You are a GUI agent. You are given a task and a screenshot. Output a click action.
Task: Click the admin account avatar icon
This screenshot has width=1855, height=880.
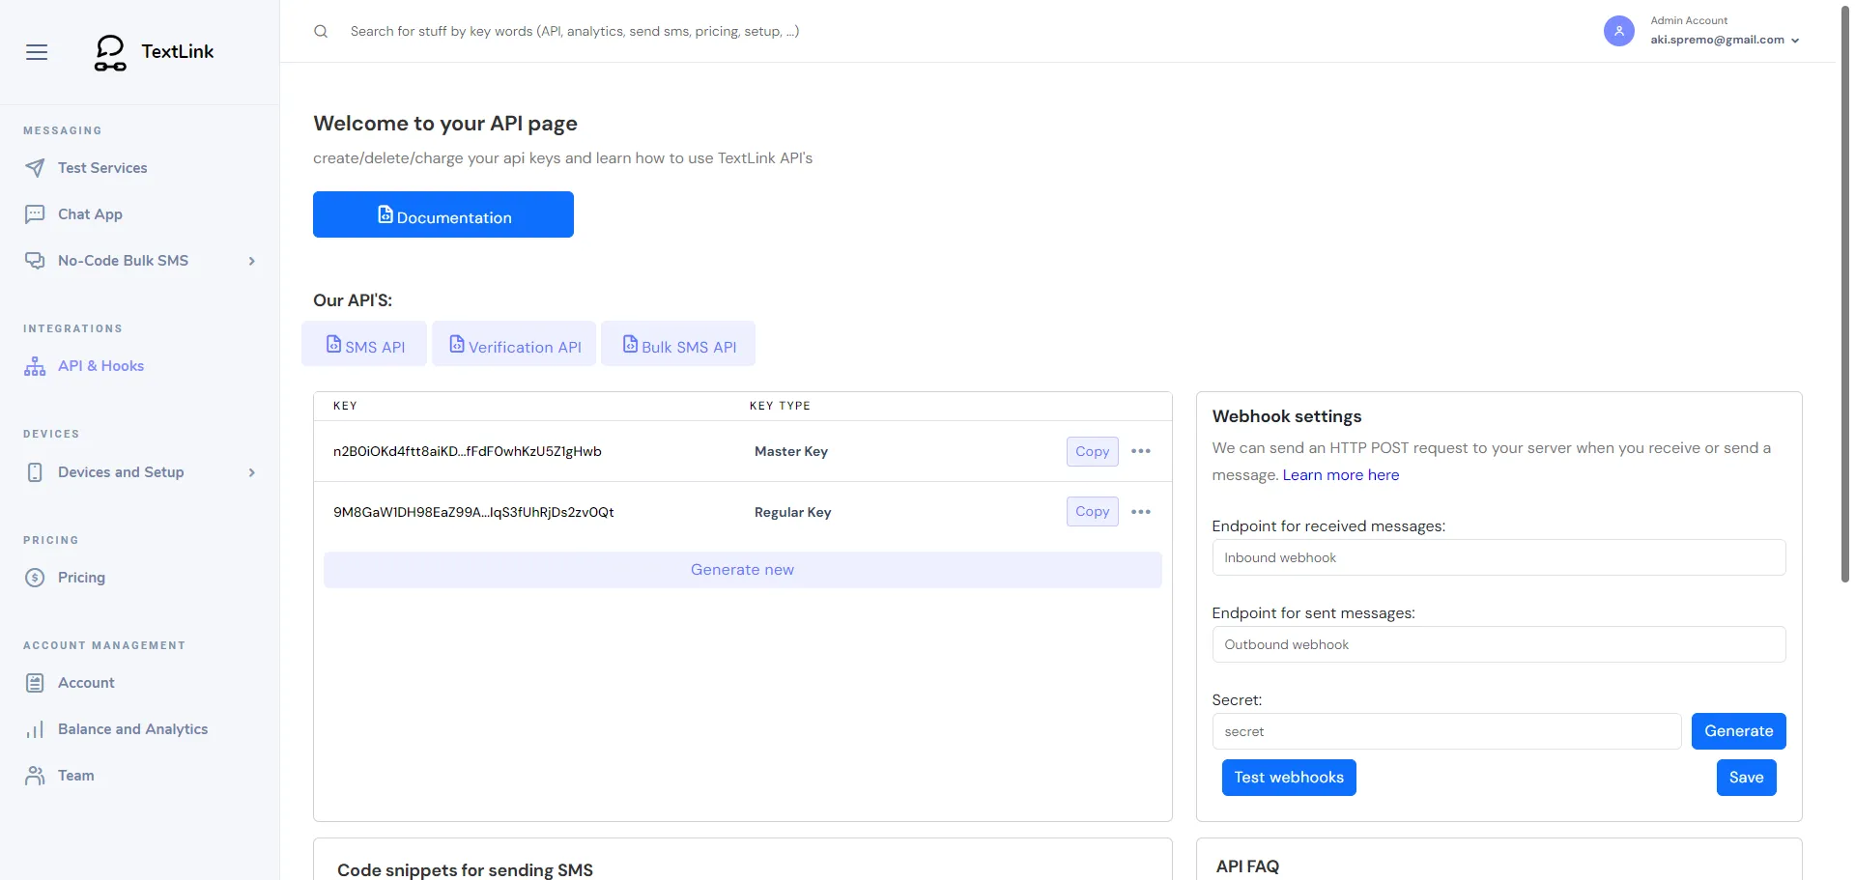point(1618,31)
